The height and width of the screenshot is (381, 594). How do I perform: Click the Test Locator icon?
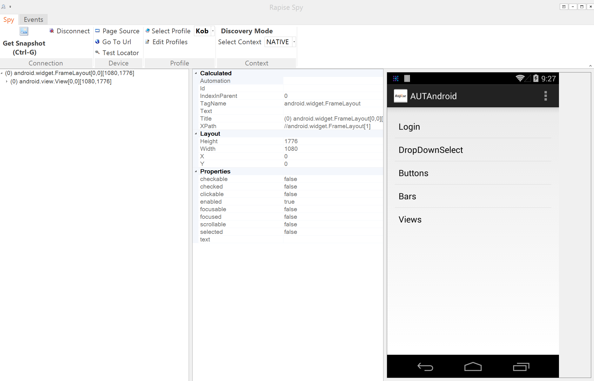[98, 52]
